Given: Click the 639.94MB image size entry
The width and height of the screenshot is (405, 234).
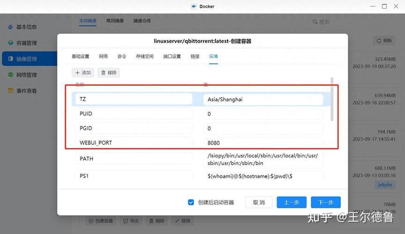Looking at the screenshot, I should coord(385,95).
